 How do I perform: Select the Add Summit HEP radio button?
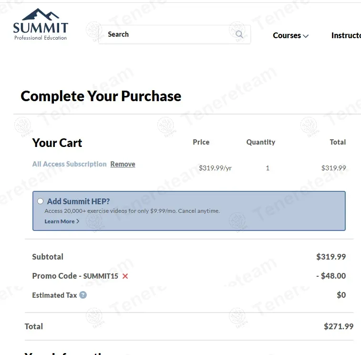(x=40, y=201)
